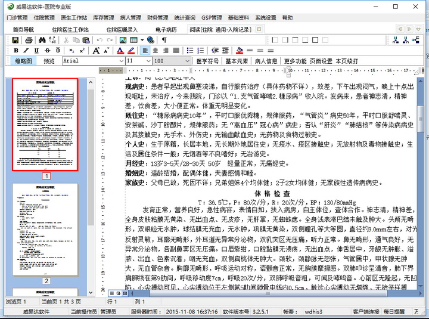Decrease font size with small A icon
The height and width of the screenshot is (319, 429).
point(107,50)
